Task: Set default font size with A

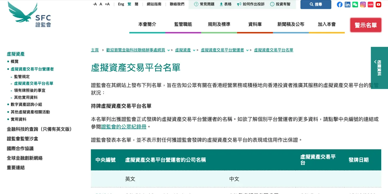Action: [x=101, y=4]
